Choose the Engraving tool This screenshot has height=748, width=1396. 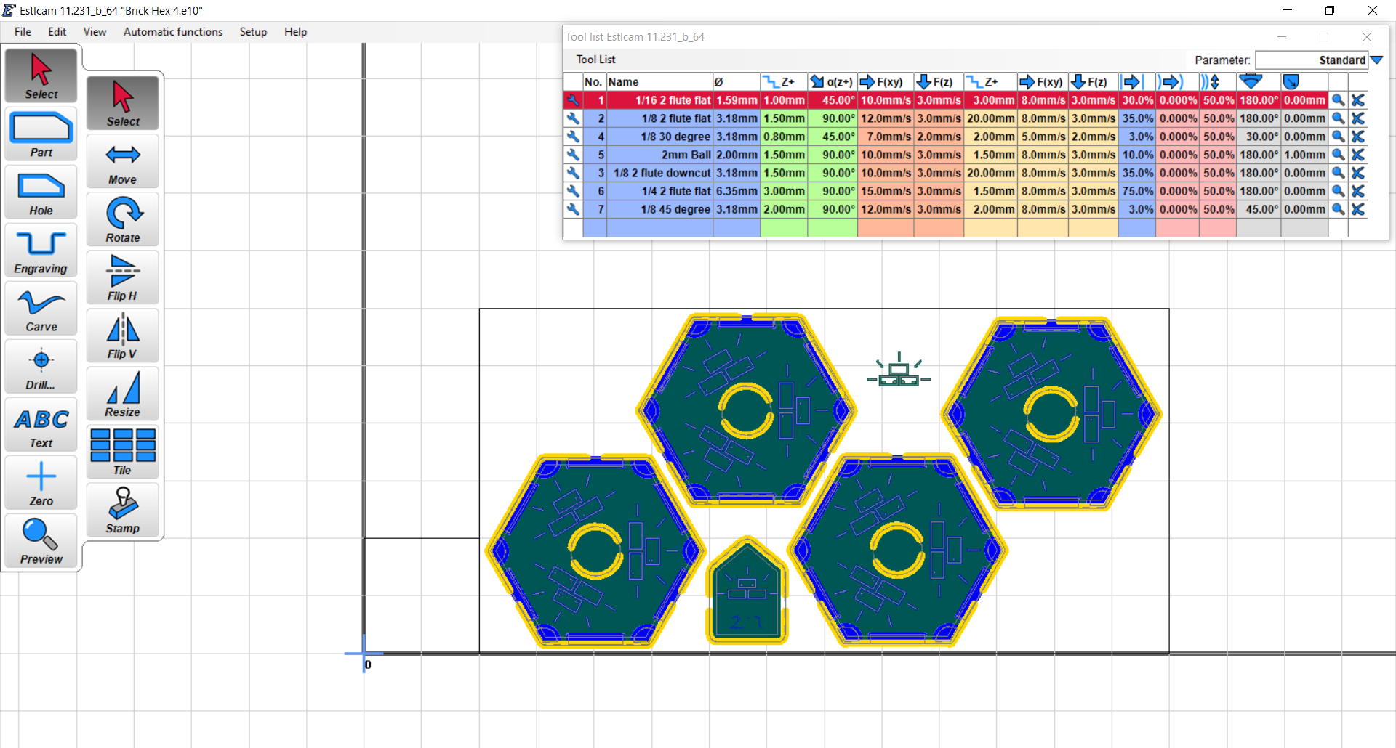pyautogui.click(x=41, y=251)
